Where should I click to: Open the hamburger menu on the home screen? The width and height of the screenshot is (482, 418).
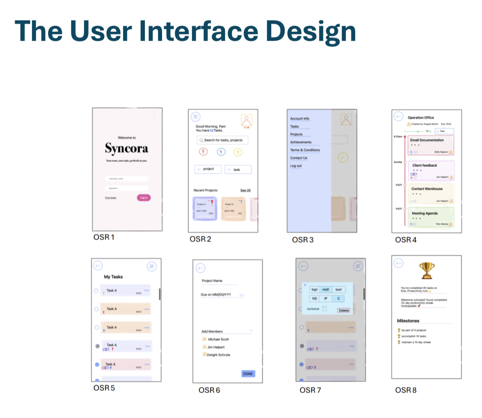pyautogui.click(x=195, y=117)
